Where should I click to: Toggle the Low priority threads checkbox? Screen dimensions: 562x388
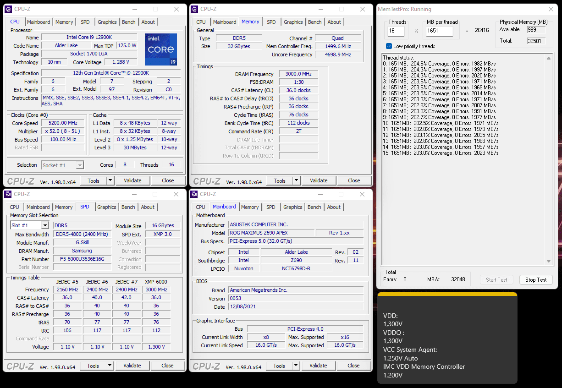pos(389,46)
